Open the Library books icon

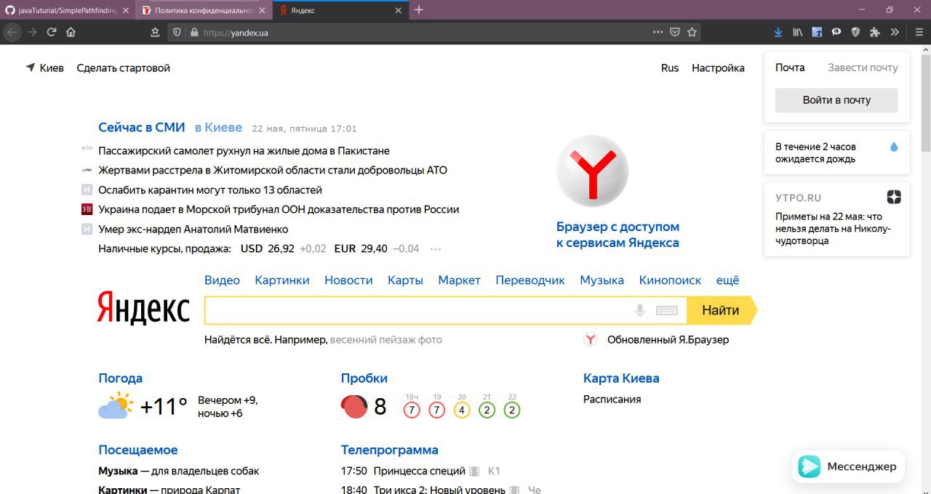click(x=798, y=32)
